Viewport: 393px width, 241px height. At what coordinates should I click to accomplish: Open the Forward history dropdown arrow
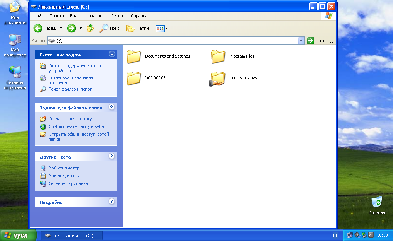point(81,28)
